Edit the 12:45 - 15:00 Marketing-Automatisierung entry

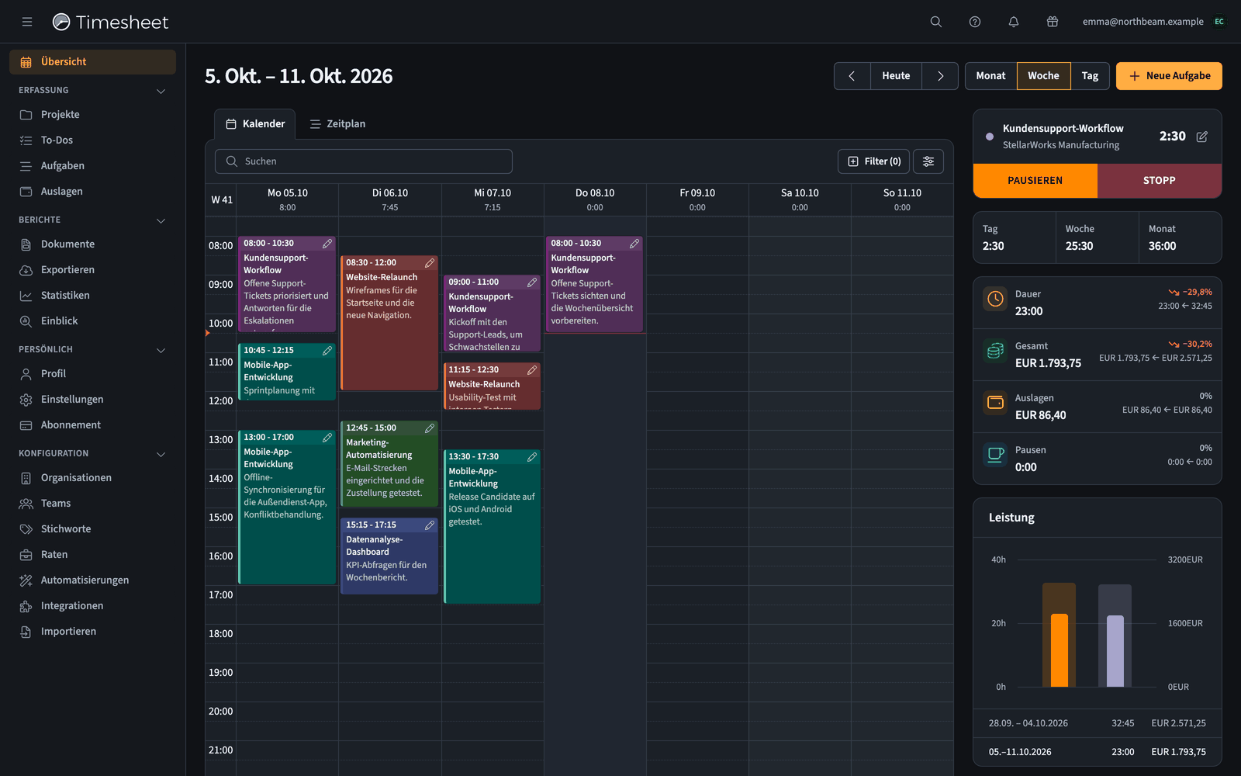(x=430, y=428)
